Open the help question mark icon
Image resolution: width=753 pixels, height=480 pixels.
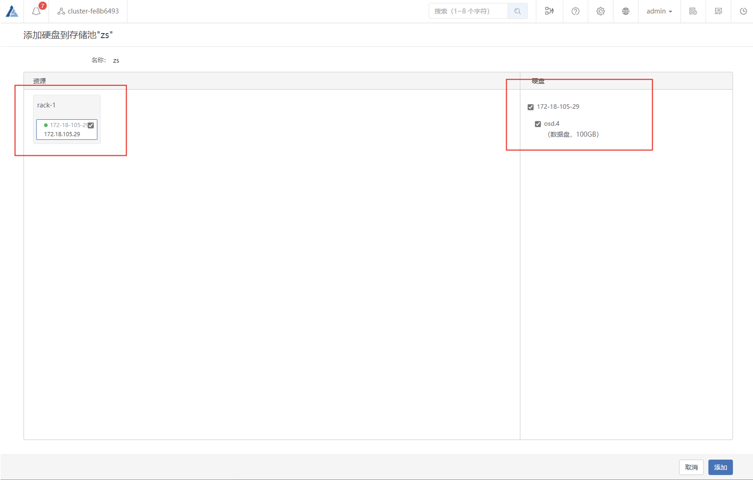(x=575, y=11)
